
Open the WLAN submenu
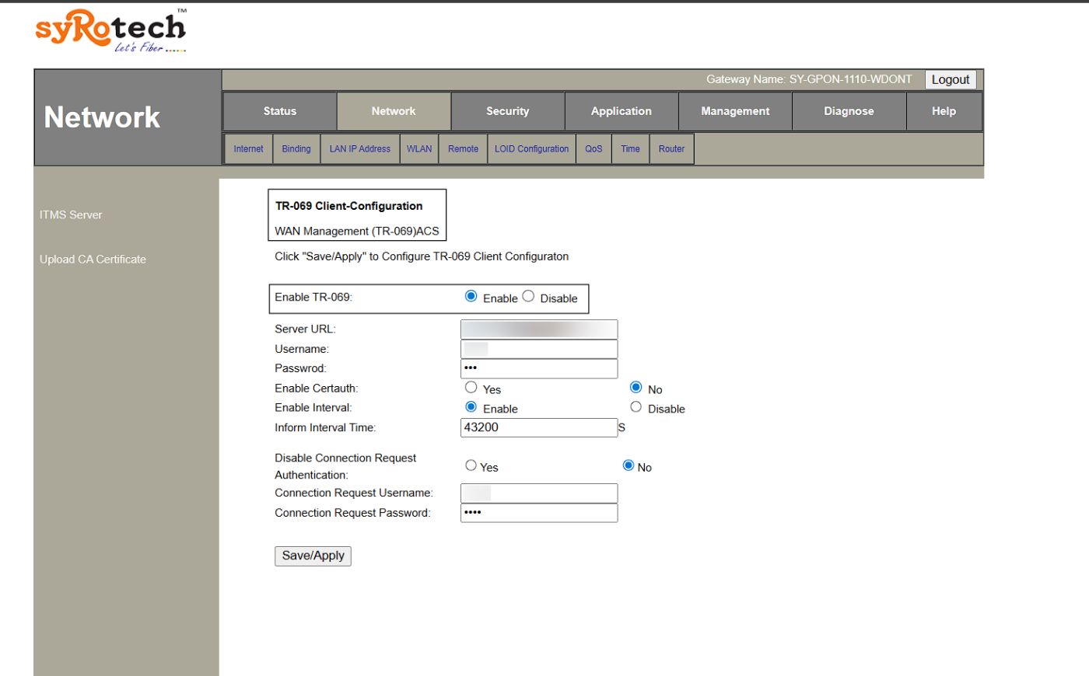click(419, 148)
